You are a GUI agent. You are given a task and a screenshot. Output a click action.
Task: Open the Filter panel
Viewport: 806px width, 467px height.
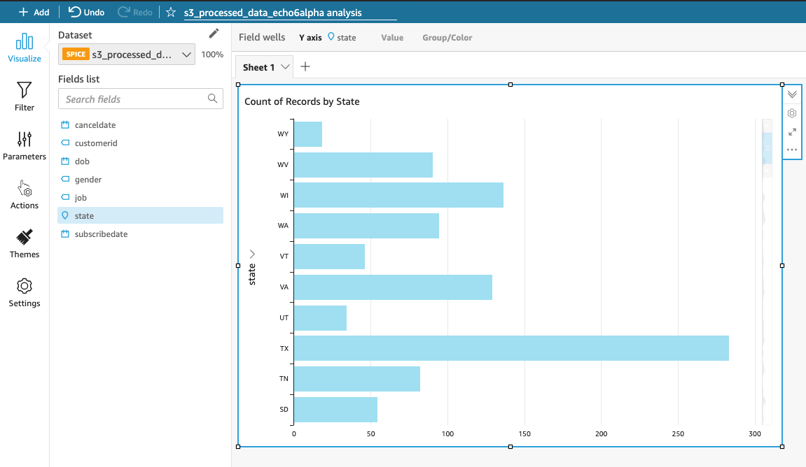coord(25,97)
